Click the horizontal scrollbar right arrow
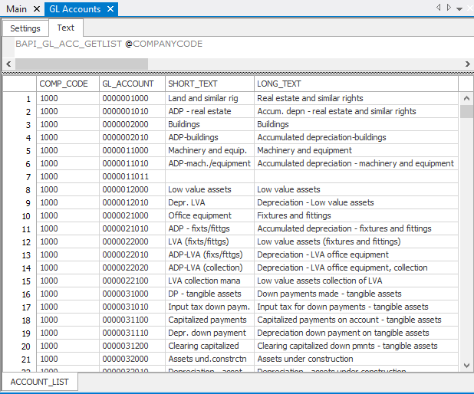The height and width of the screenshot is (394, 474). (467, 64)
